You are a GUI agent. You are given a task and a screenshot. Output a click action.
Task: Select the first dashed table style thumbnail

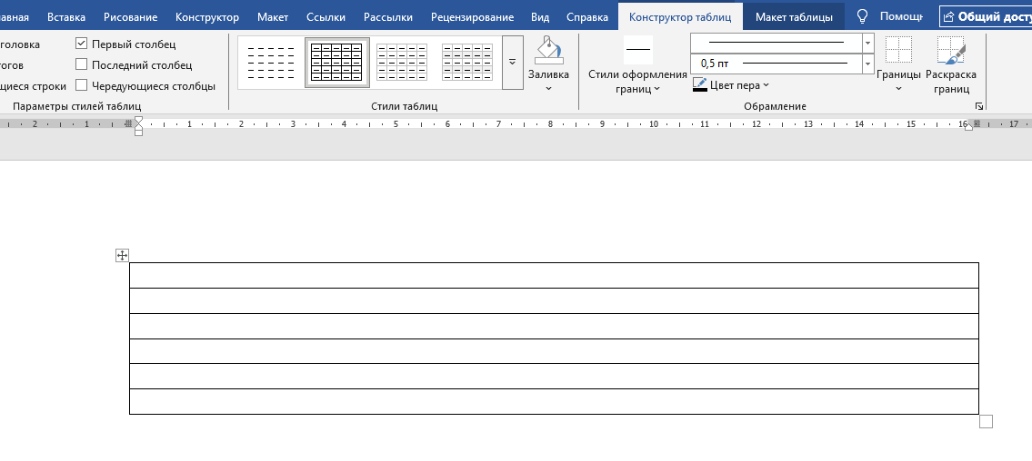tap(271, 63)
